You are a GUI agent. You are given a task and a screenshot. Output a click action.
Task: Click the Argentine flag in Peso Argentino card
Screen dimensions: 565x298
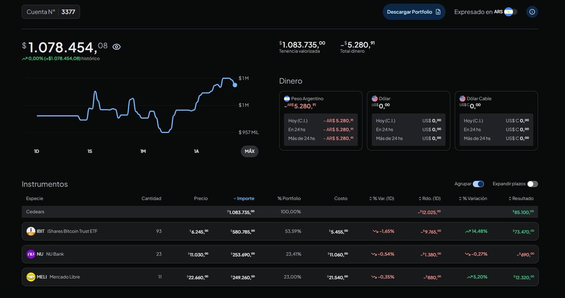(x=287, y=99)
